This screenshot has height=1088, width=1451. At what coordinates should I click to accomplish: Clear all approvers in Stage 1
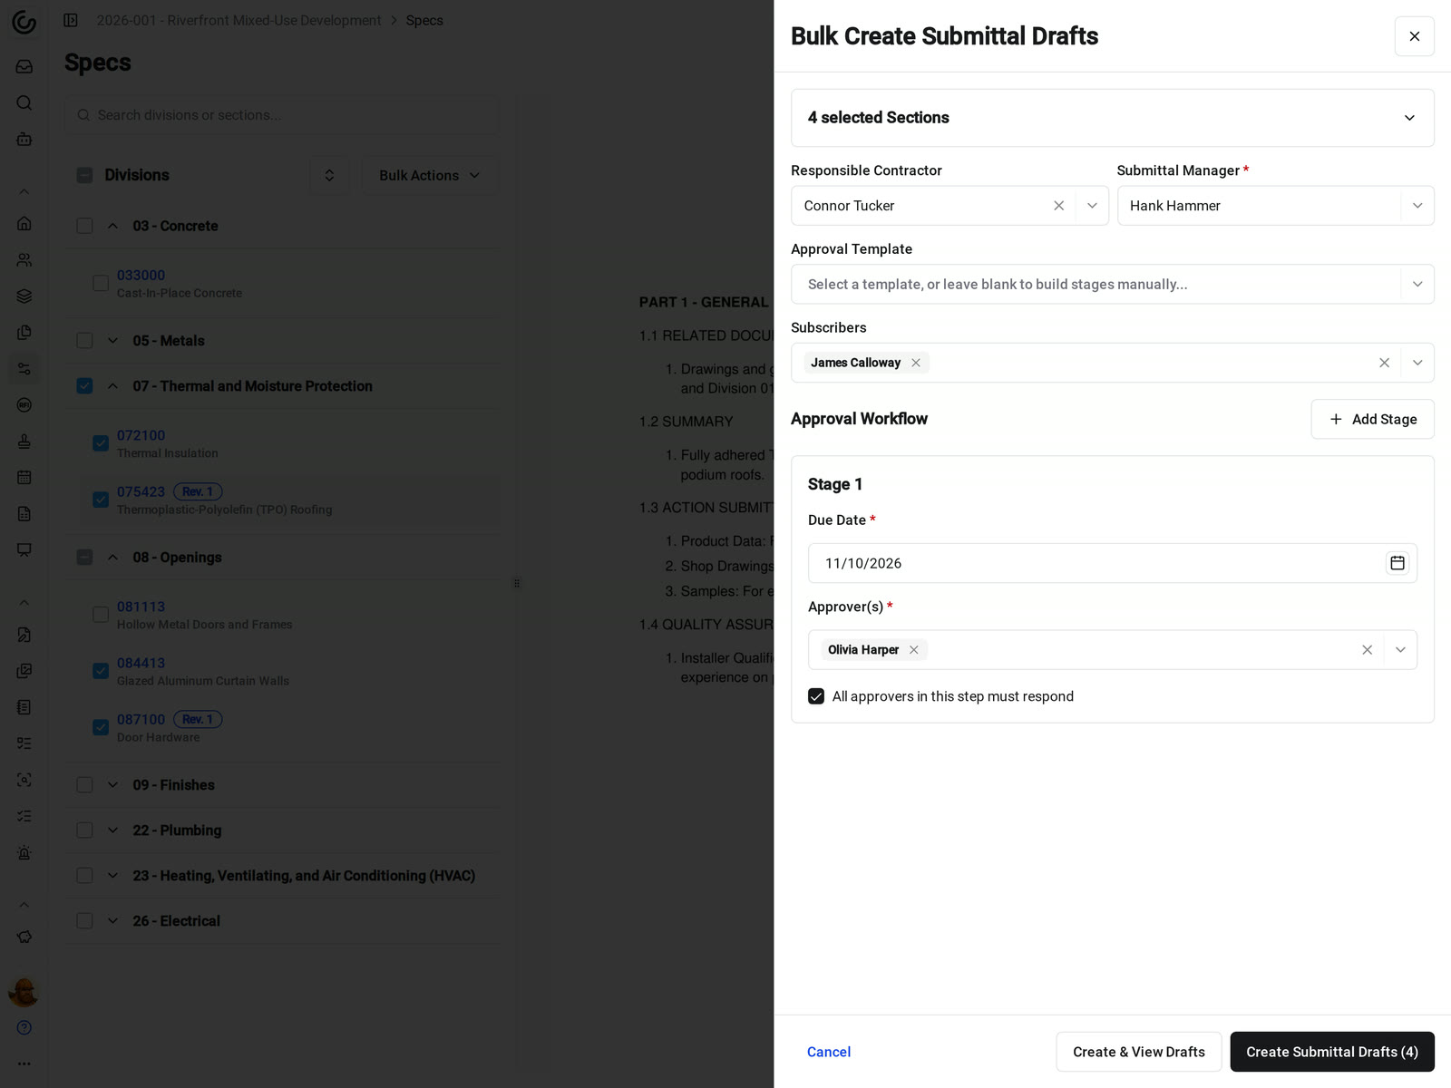1367,650
